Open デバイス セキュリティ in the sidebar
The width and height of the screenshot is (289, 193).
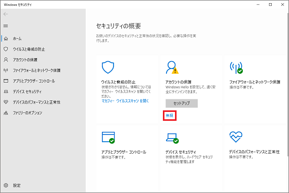(x=27, y=92)
